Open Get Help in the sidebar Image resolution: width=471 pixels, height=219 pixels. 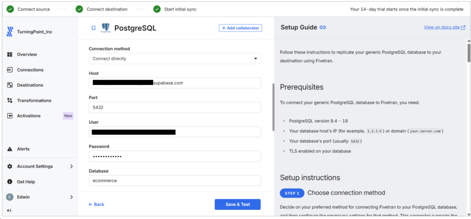point(26,182)
